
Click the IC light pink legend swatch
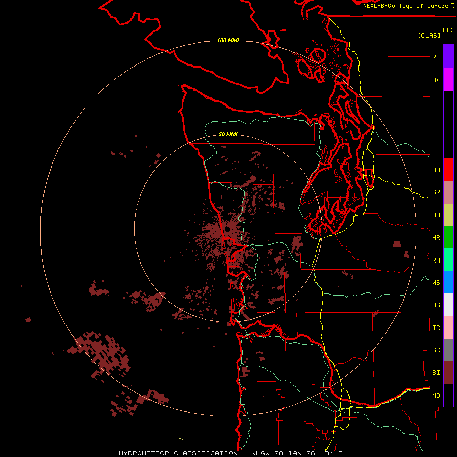pos(448,328)
